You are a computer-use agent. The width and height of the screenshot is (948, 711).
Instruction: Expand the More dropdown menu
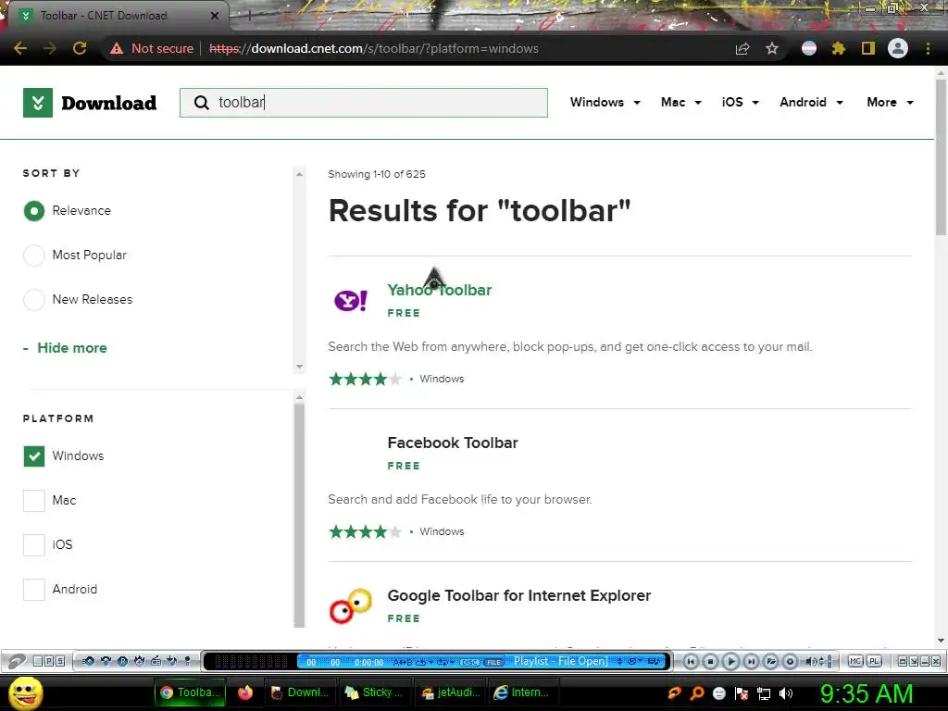point(890,102)
